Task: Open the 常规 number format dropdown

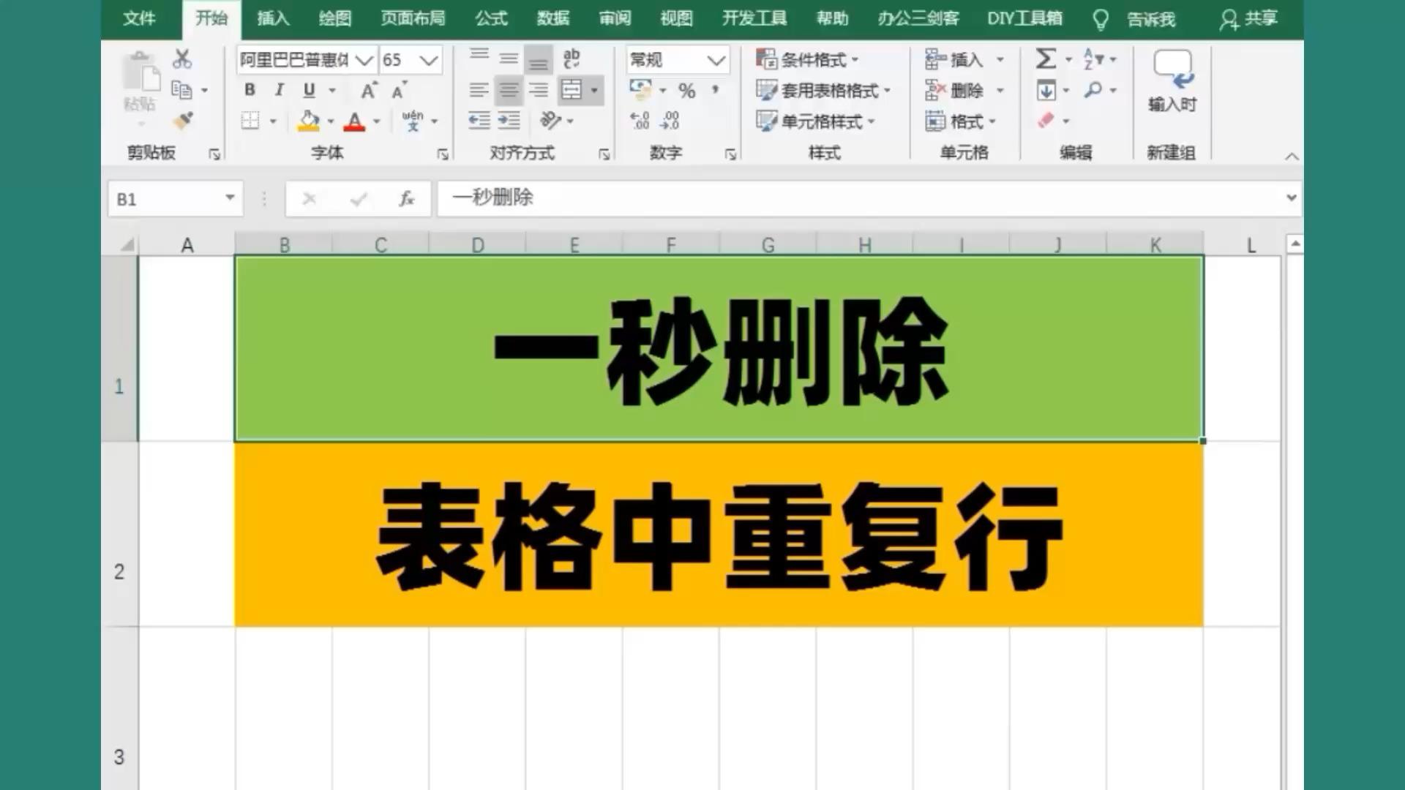Action: [716, 60]
